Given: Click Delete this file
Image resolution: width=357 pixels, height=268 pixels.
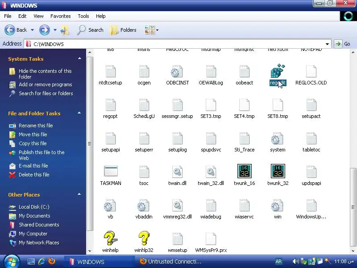Looking at the screenshot, I should point(34,175).
